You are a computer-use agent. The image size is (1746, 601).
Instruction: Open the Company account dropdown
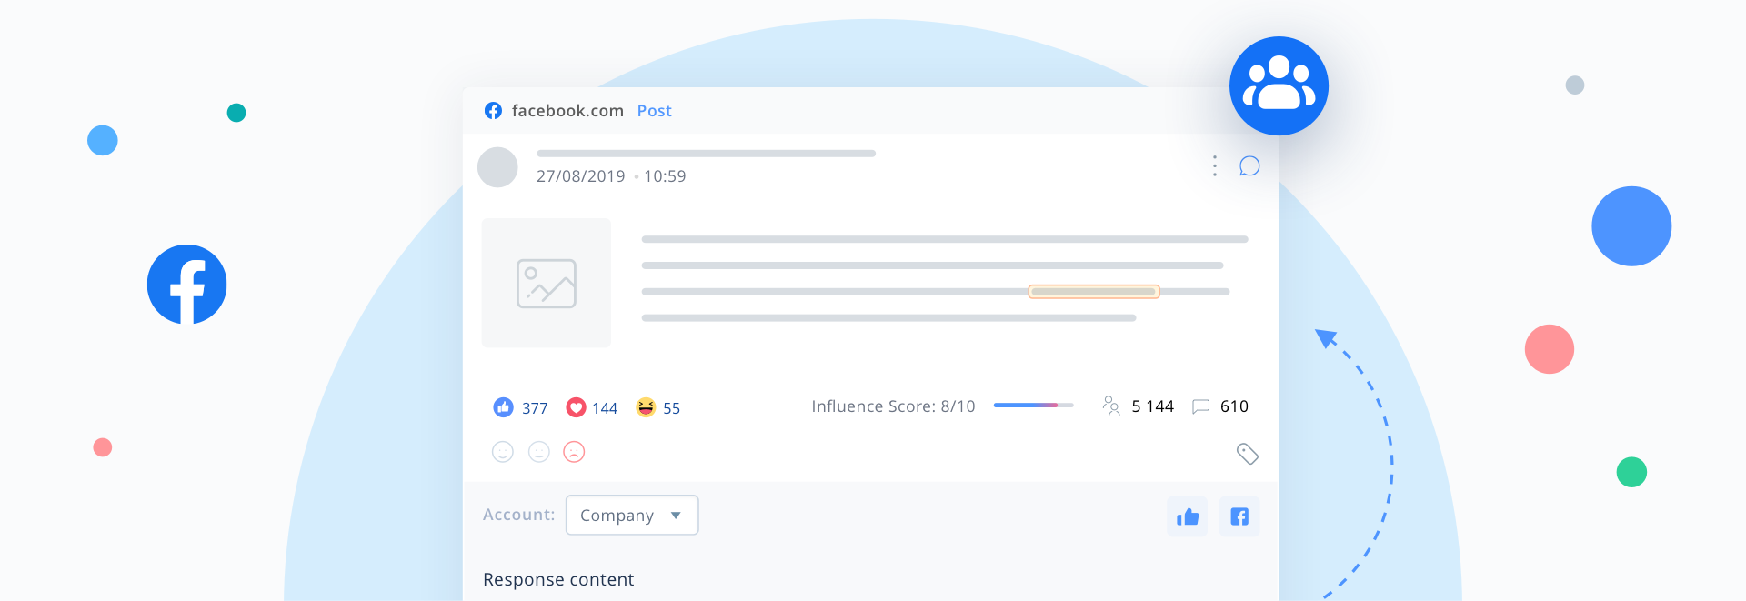click(631, 516)
